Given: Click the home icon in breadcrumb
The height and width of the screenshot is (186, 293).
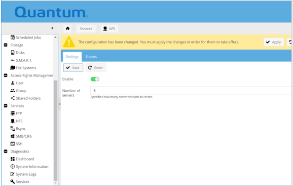Looking at the screenshot, I should (x=68, y=29).
